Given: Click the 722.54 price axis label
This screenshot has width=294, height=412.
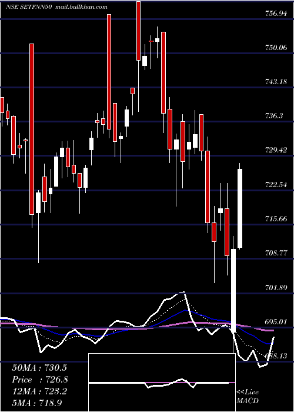Looking at the screenshot, I should (275, 184).
